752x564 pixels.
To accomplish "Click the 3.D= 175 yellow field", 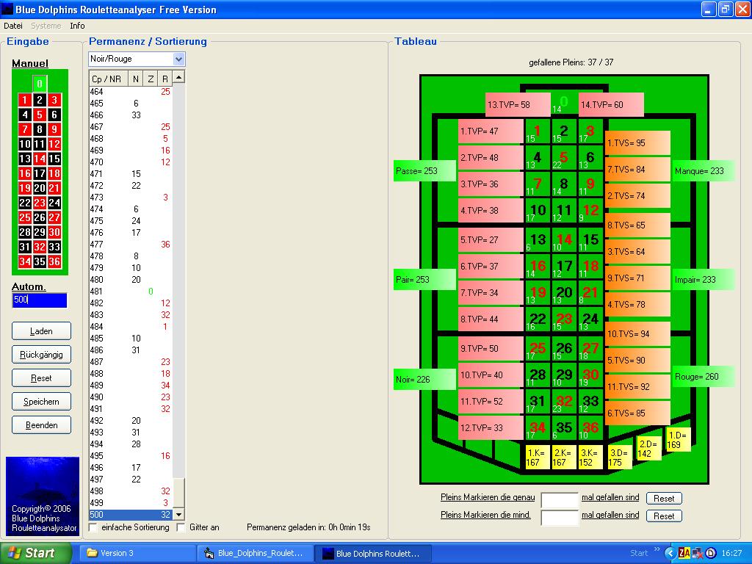I will (620, 457).
